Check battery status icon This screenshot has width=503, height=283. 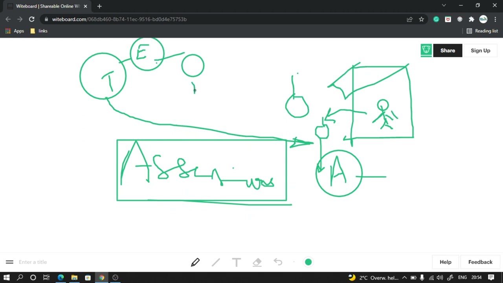point(413,277)
